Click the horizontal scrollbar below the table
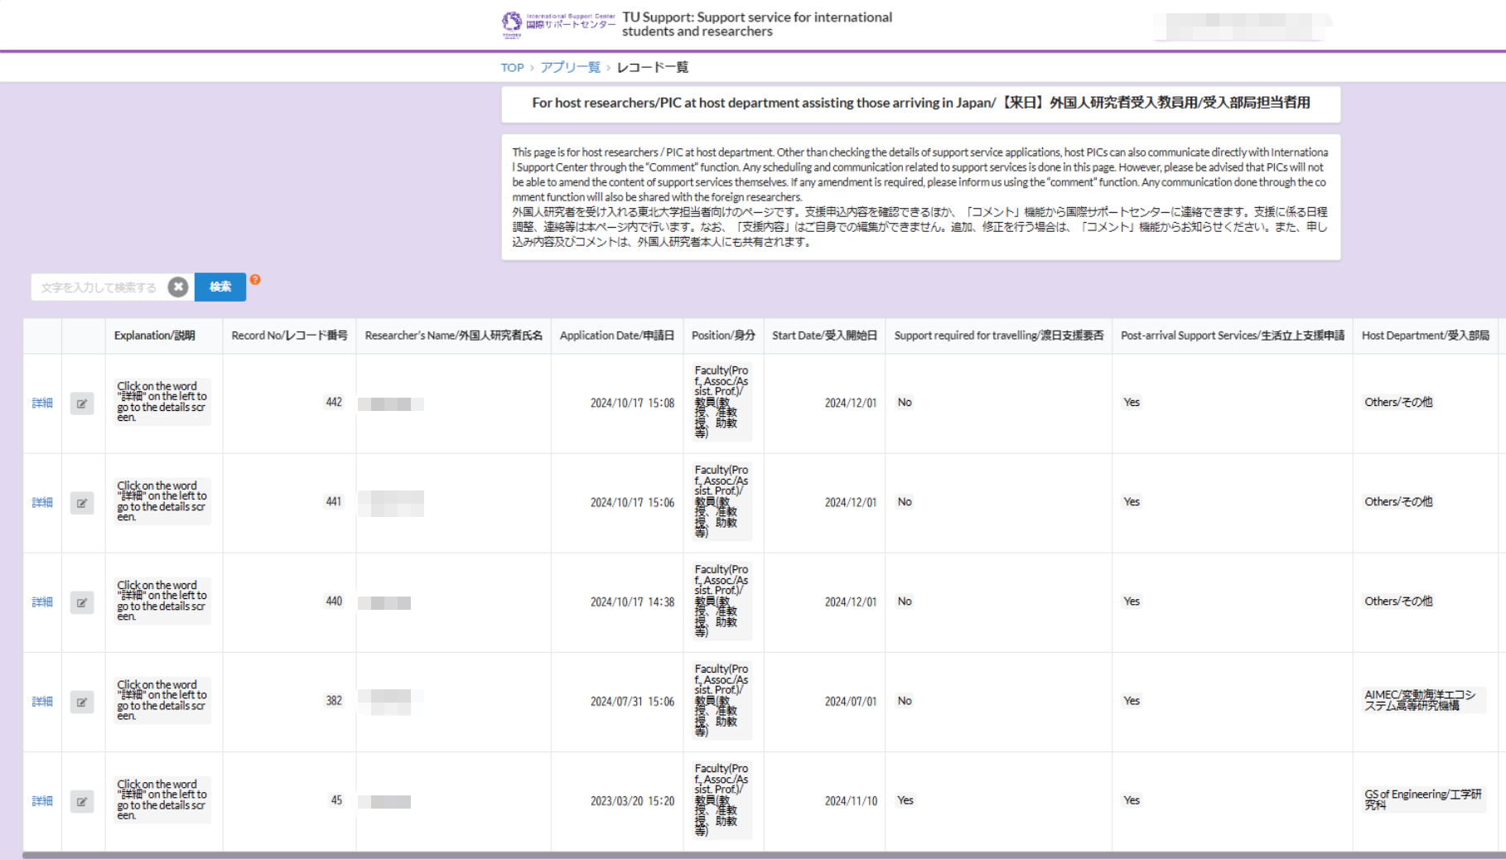This screenshot has height=860, width=1506. (x=746, y=855)
